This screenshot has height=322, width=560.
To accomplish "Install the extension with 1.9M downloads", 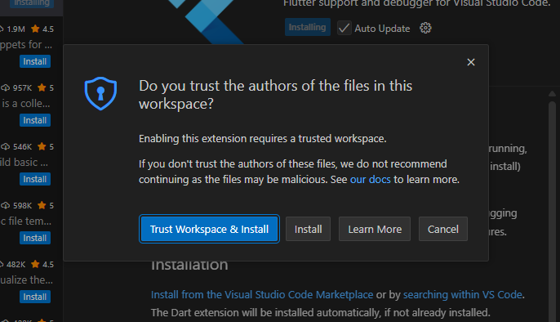I will (35, 61).
